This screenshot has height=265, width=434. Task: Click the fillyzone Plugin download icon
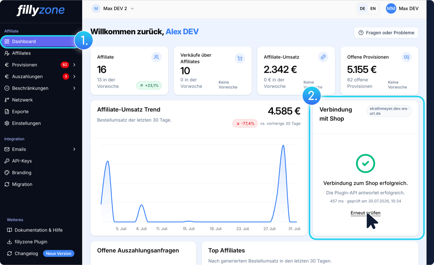(x=10, y=242)
